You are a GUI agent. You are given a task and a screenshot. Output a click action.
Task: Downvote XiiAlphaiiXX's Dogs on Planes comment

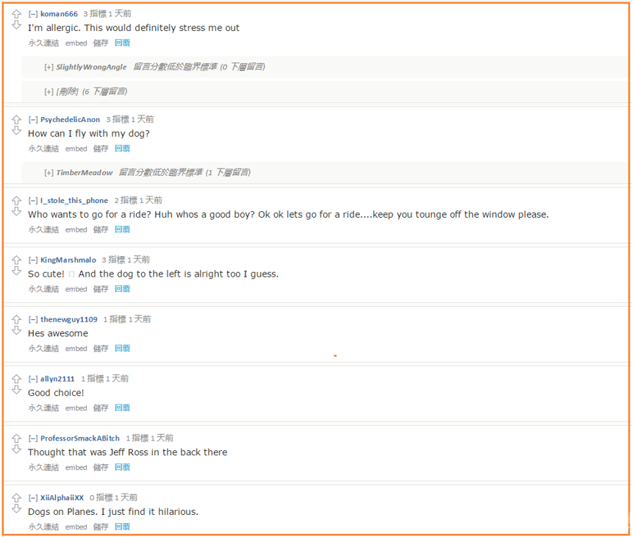point(16,509)
